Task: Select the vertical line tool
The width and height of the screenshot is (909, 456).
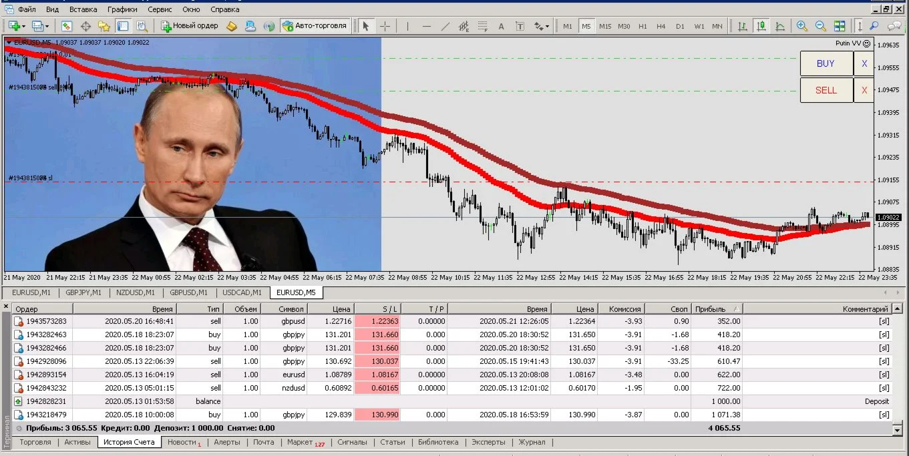Action: pos(407,26)
